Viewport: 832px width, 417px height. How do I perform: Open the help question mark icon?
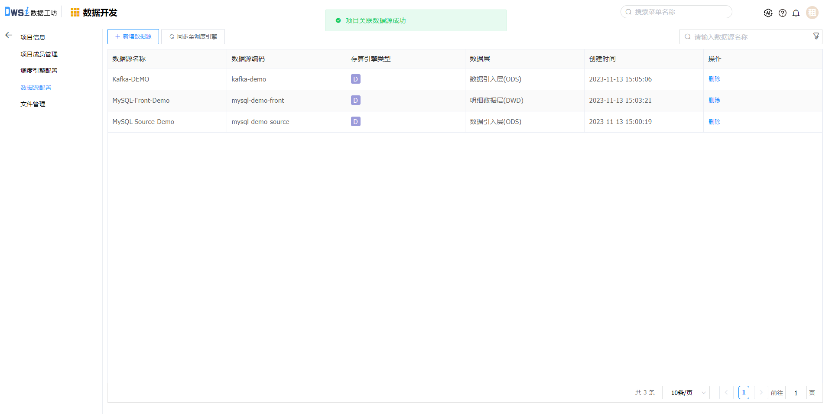click(x=782, y=13)
